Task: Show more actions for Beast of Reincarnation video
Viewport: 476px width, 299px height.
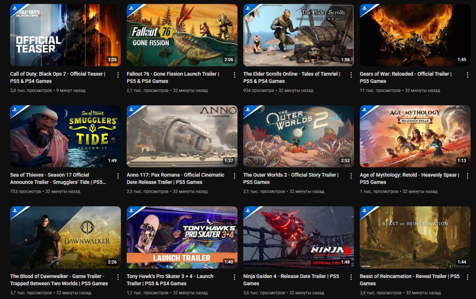Action: pos(467,277)
